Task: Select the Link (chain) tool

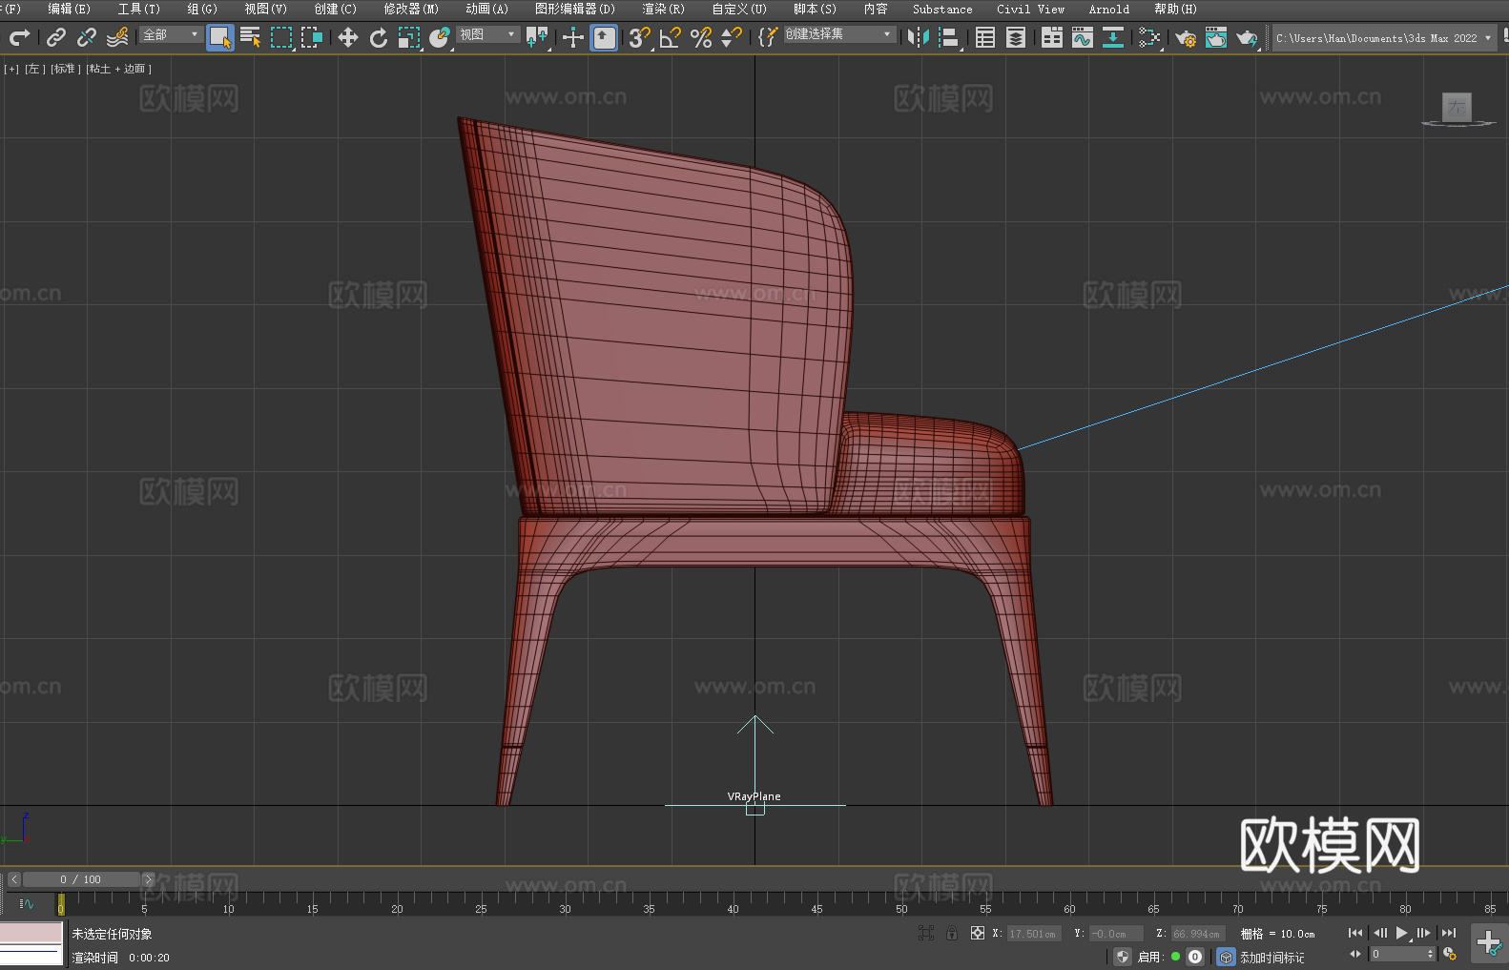Action: [56, 37]
